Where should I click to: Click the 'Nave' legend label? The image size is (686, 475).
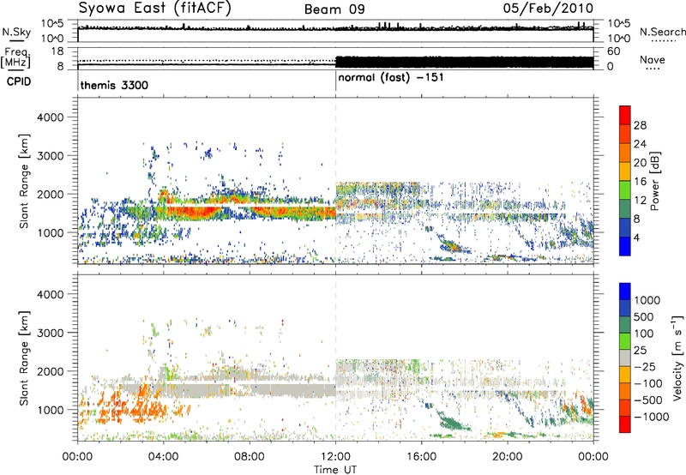point(653,59)
